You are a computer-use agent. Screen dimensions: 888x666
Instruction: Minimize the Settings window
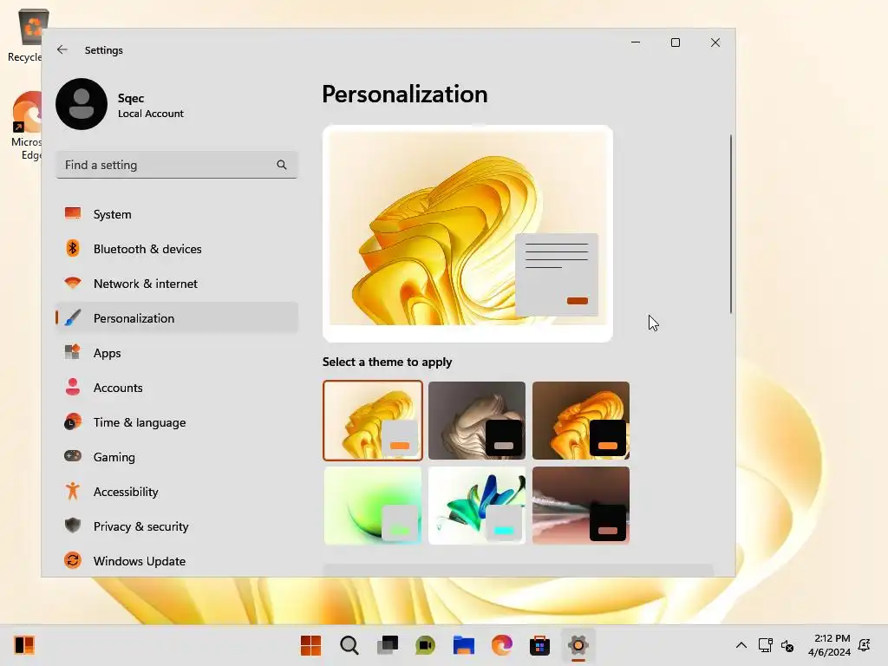636,42
